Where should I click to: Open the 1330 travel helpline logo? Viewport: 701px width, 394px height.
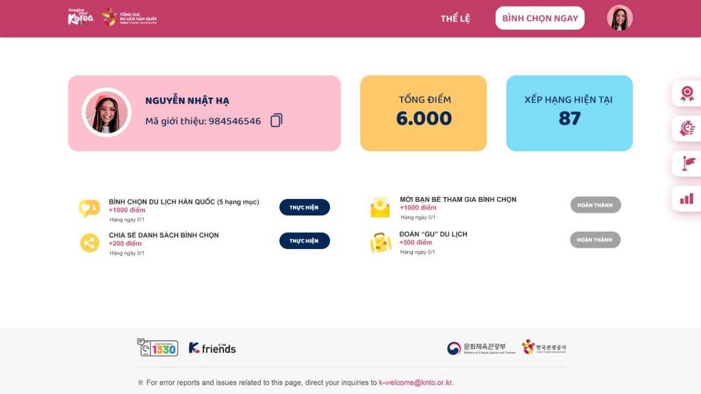pyautogui.click(x=157, y=347)
